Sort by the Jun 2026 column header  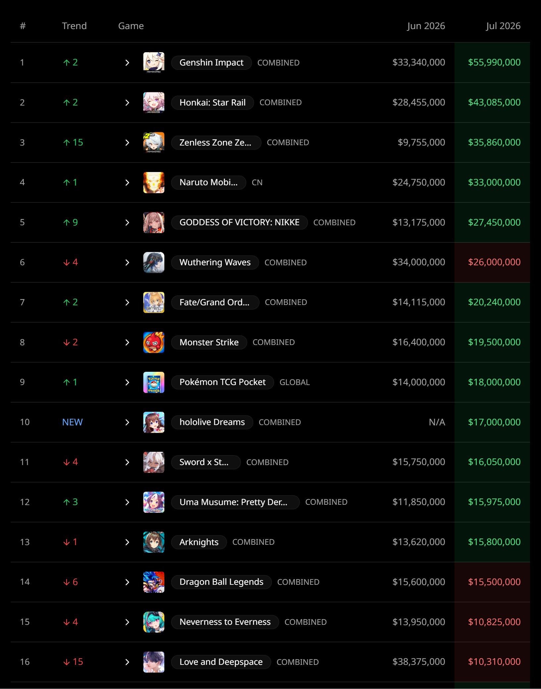[426, 26]
